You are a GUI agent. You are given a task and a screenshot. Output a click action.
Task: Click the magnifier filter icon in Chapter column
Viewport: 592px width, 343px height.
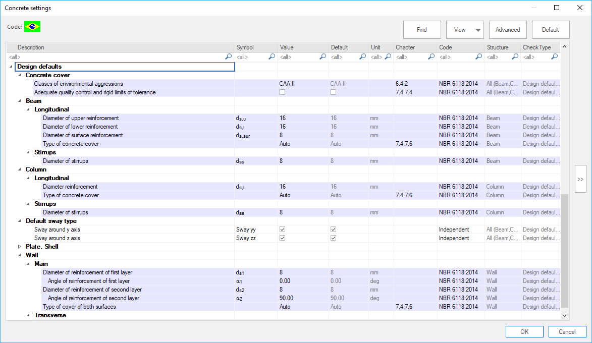click(430, 56)
